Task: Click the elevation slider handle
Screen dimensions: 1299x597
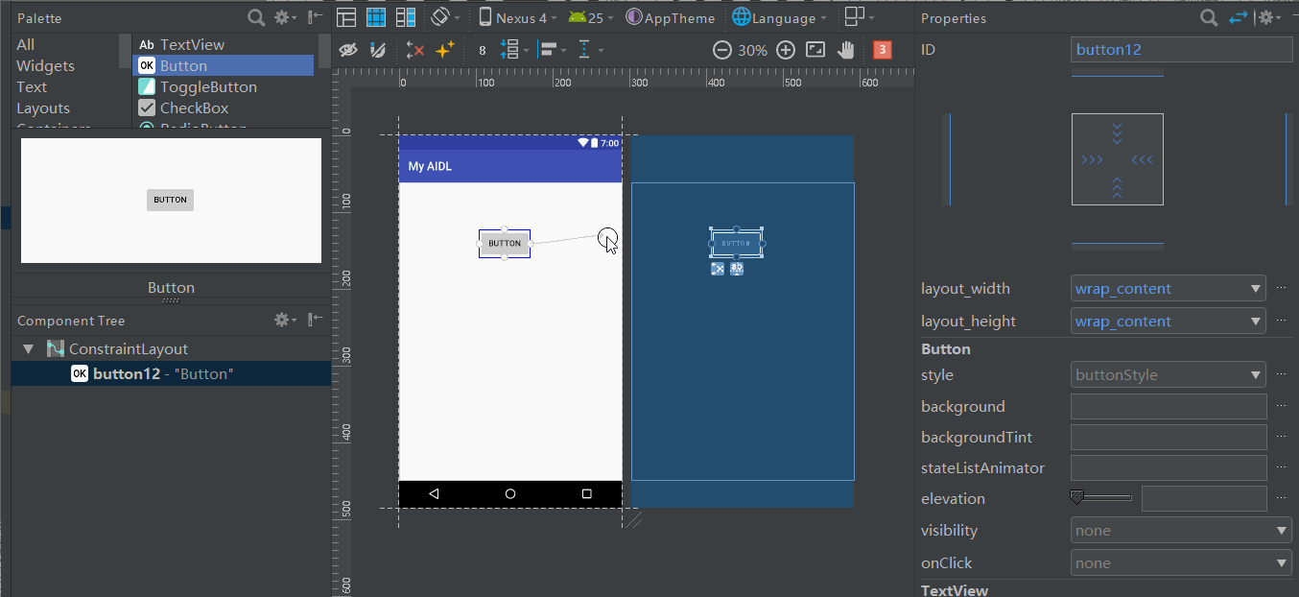Action: point(1076,497)
